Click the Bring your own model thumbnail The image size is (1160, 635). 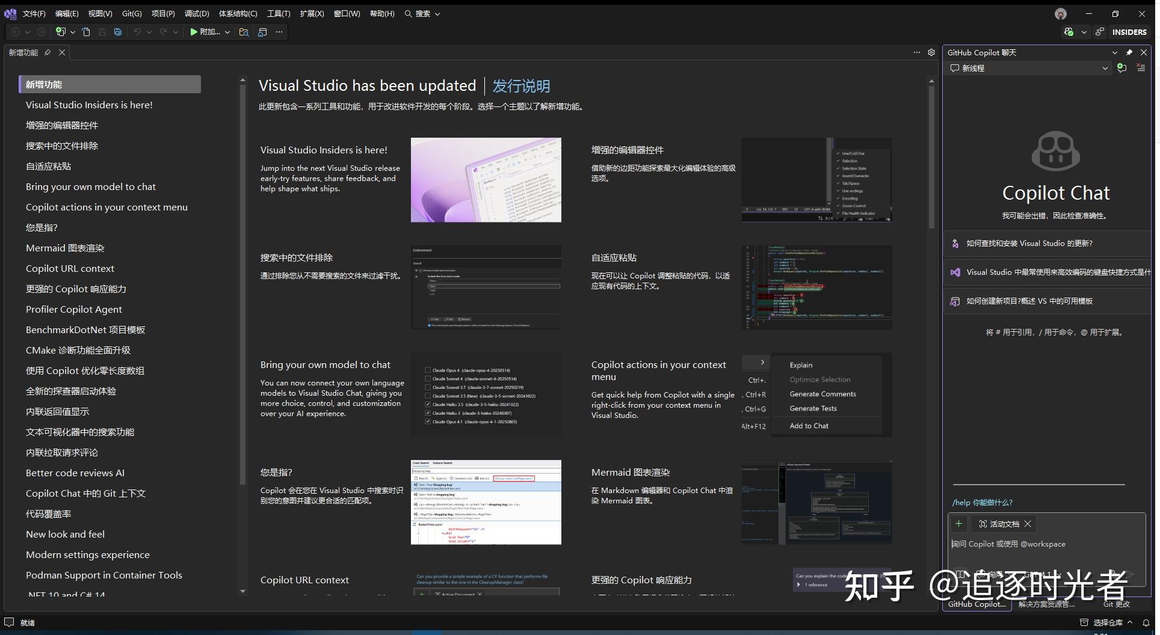[486, 395]
